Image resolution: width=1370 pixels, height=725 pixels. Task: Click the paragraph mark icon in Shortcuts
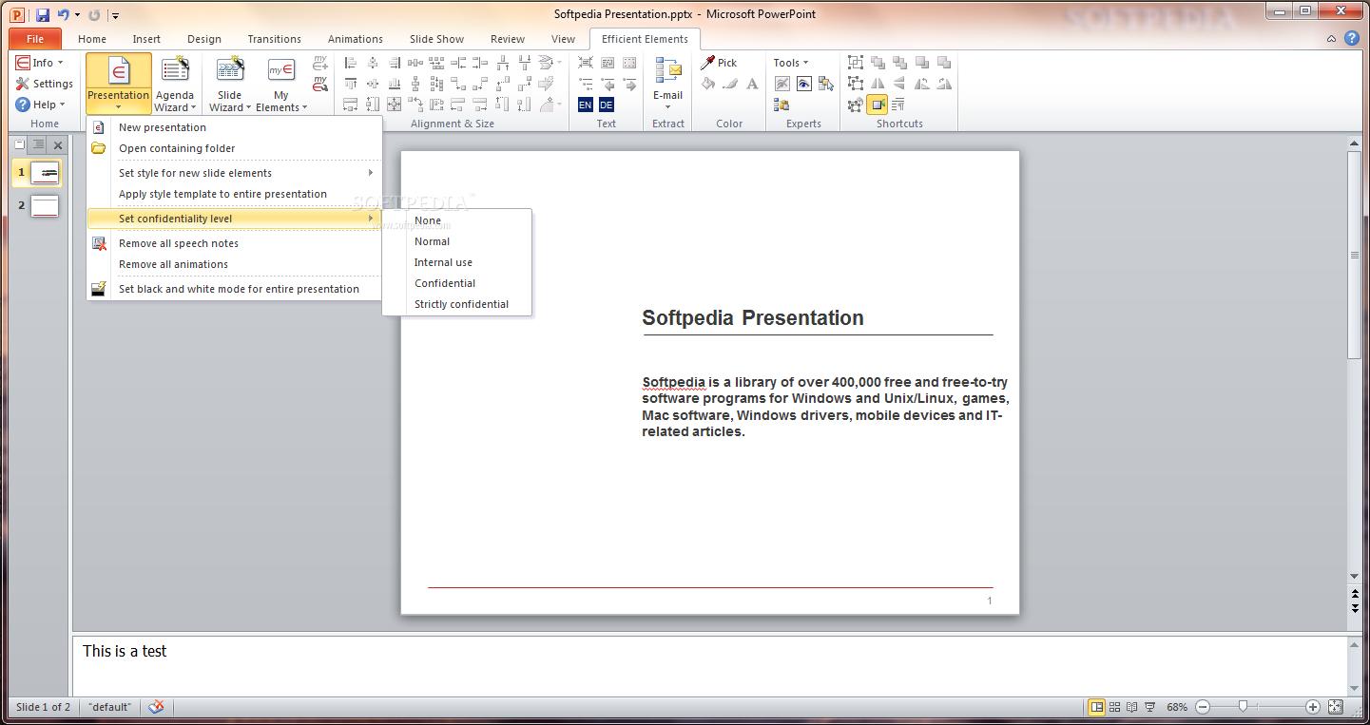coord(898,105)
